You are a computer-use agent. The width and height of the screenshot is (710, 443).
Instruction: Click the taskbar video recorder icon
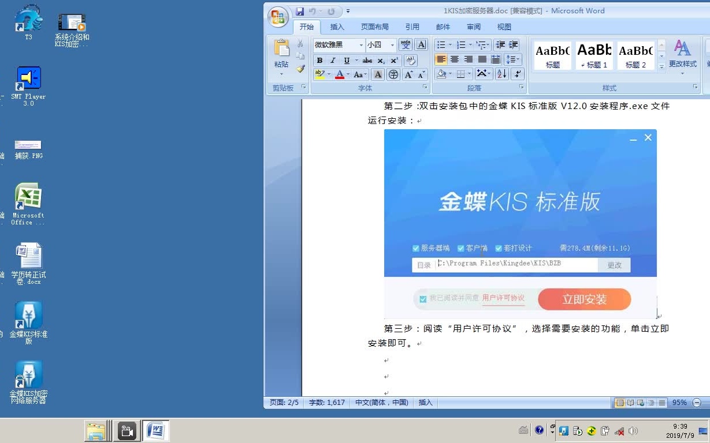[x=127, y=431]
